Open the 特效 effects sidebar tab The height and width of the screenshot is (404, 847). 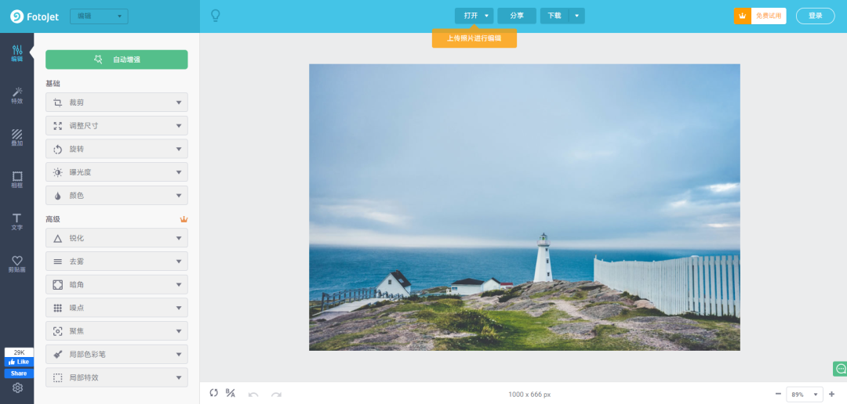coord(16,96)
